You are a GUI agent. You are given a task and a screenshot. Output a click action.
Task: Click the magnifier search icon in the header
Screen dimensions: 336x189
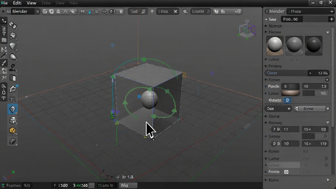185,11
